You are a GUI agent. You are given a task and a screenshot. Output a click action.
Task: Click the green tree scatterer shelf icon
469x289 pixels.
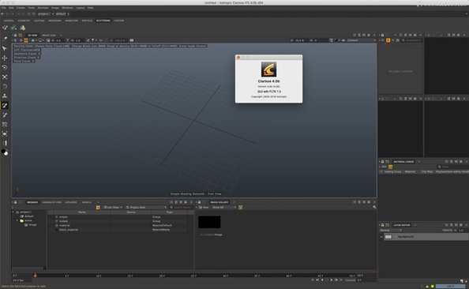[23, 28]
